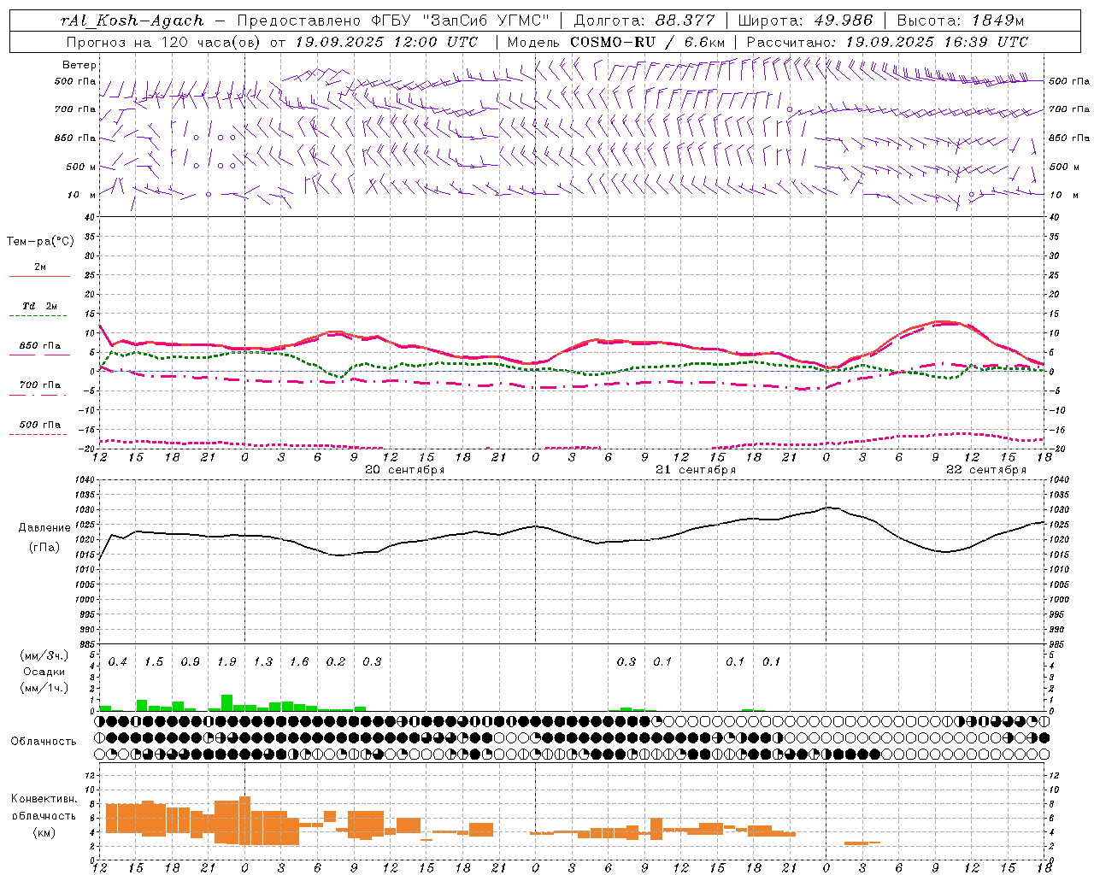Click the station name rAl_Kosh-Agach
This screenshot has width=1094, height=875.
pos(132,21)
